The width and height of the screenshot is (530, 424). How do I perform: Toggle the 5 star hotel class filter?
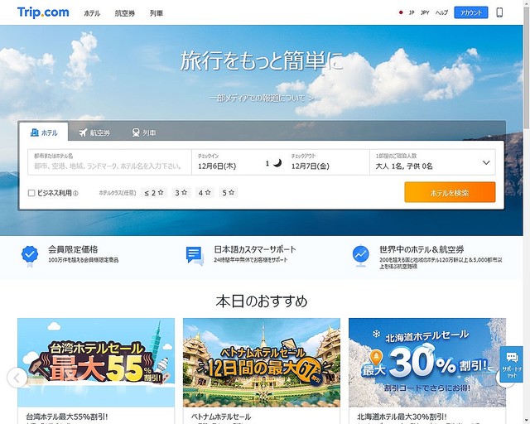tap(229, 193)
